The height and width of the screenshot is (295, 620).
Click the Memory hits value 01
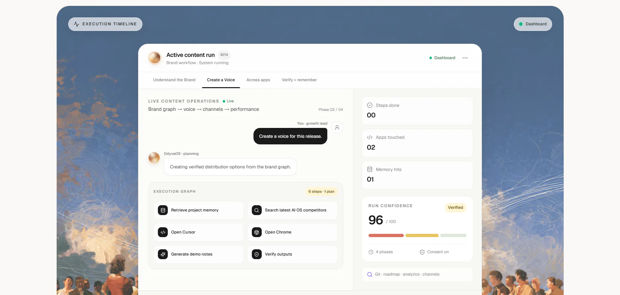tap(370, 179)
